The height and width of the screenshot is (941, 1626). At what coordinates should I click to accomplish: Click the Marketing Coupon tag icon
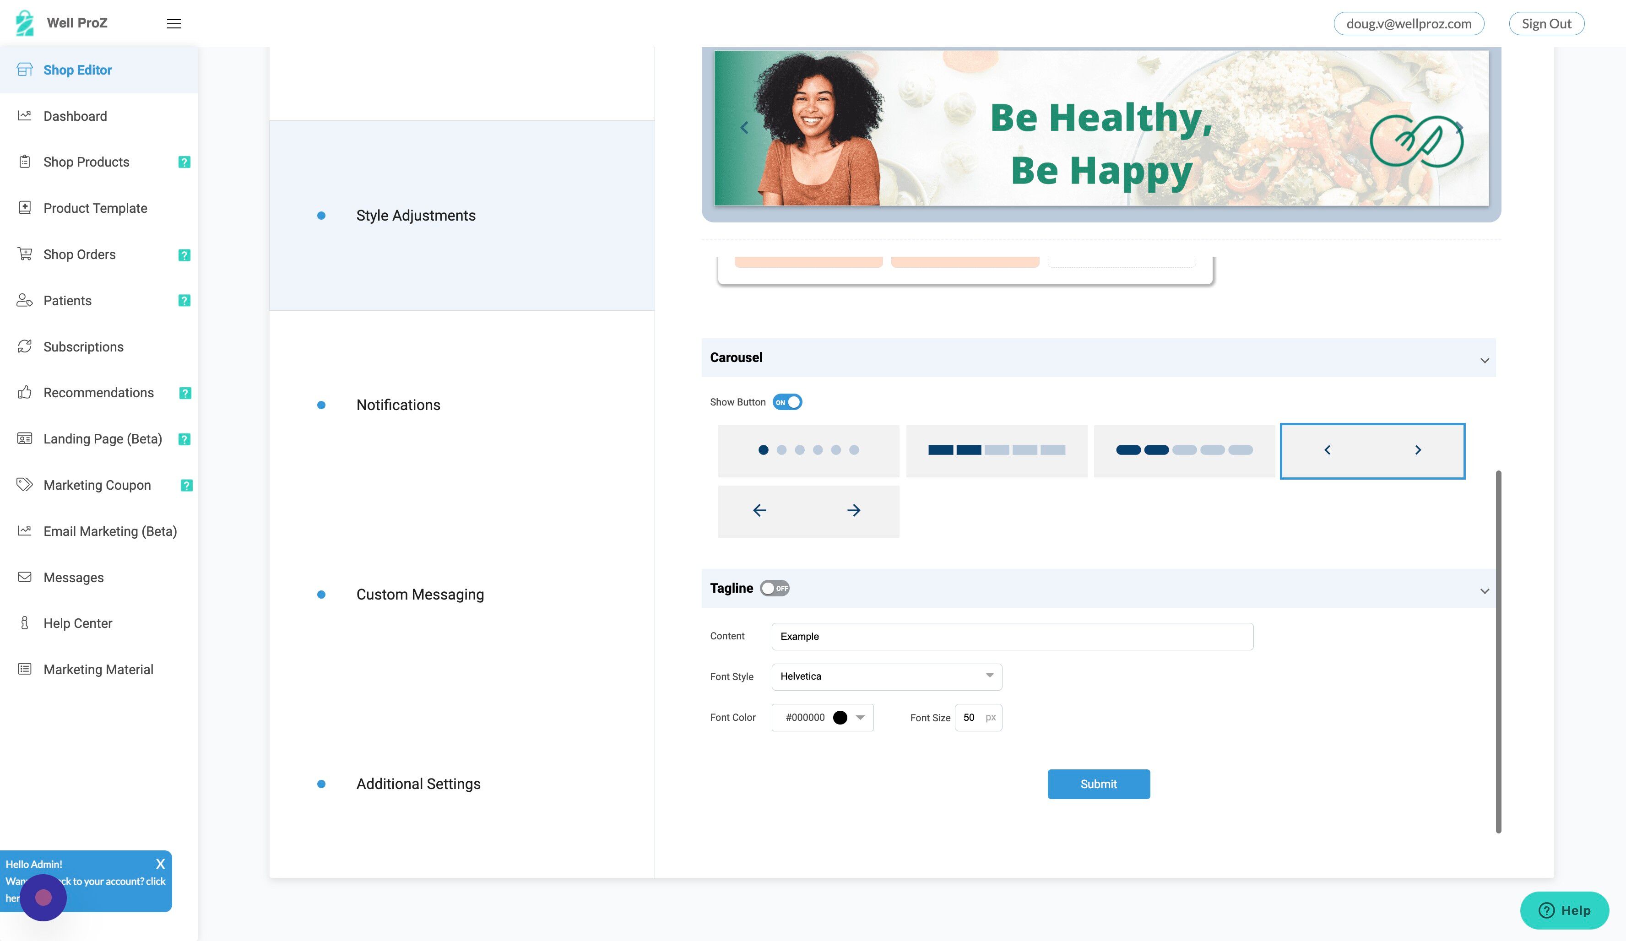[x=25, y=484]
